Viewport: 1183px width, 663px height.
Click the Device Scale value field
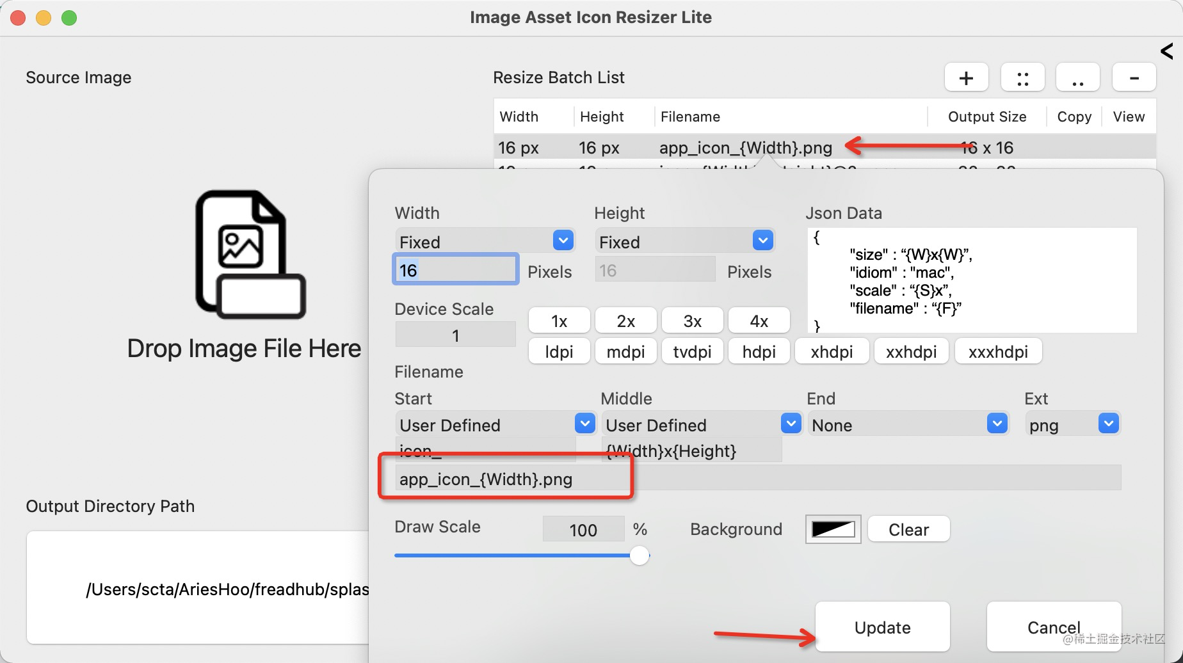(455, 335)
